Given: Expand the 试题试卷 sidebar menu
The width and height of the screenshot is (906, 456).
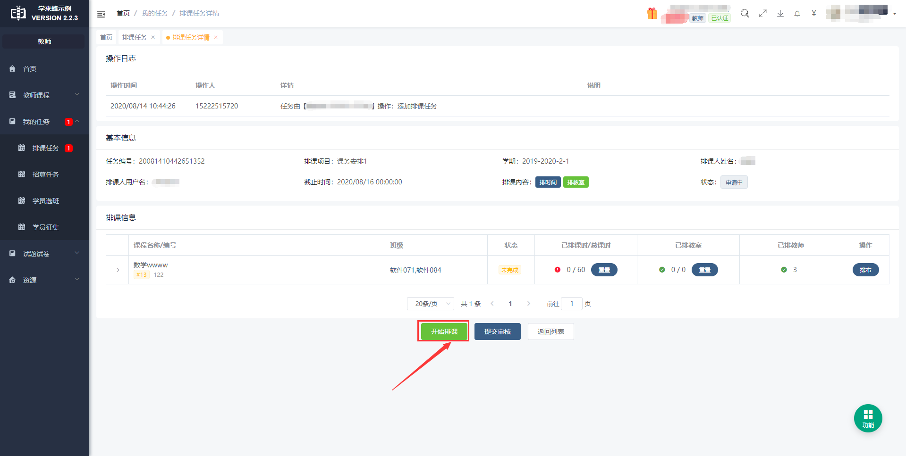Looking at the screenshot, I should point(44,254).
